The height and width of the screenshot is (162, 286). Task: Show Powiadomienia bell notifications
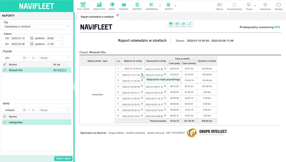pyautogui.click(x=234, y=6)
